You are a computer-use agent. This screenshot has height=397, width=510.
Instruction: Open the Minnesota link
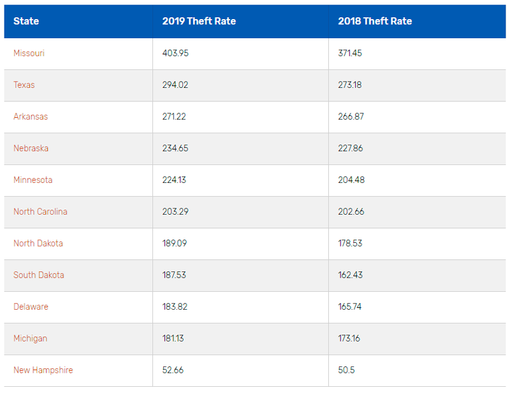click(33, 180)
